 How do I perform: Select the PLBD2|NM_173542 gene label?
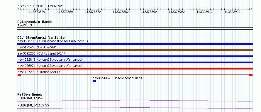(31, 98)
